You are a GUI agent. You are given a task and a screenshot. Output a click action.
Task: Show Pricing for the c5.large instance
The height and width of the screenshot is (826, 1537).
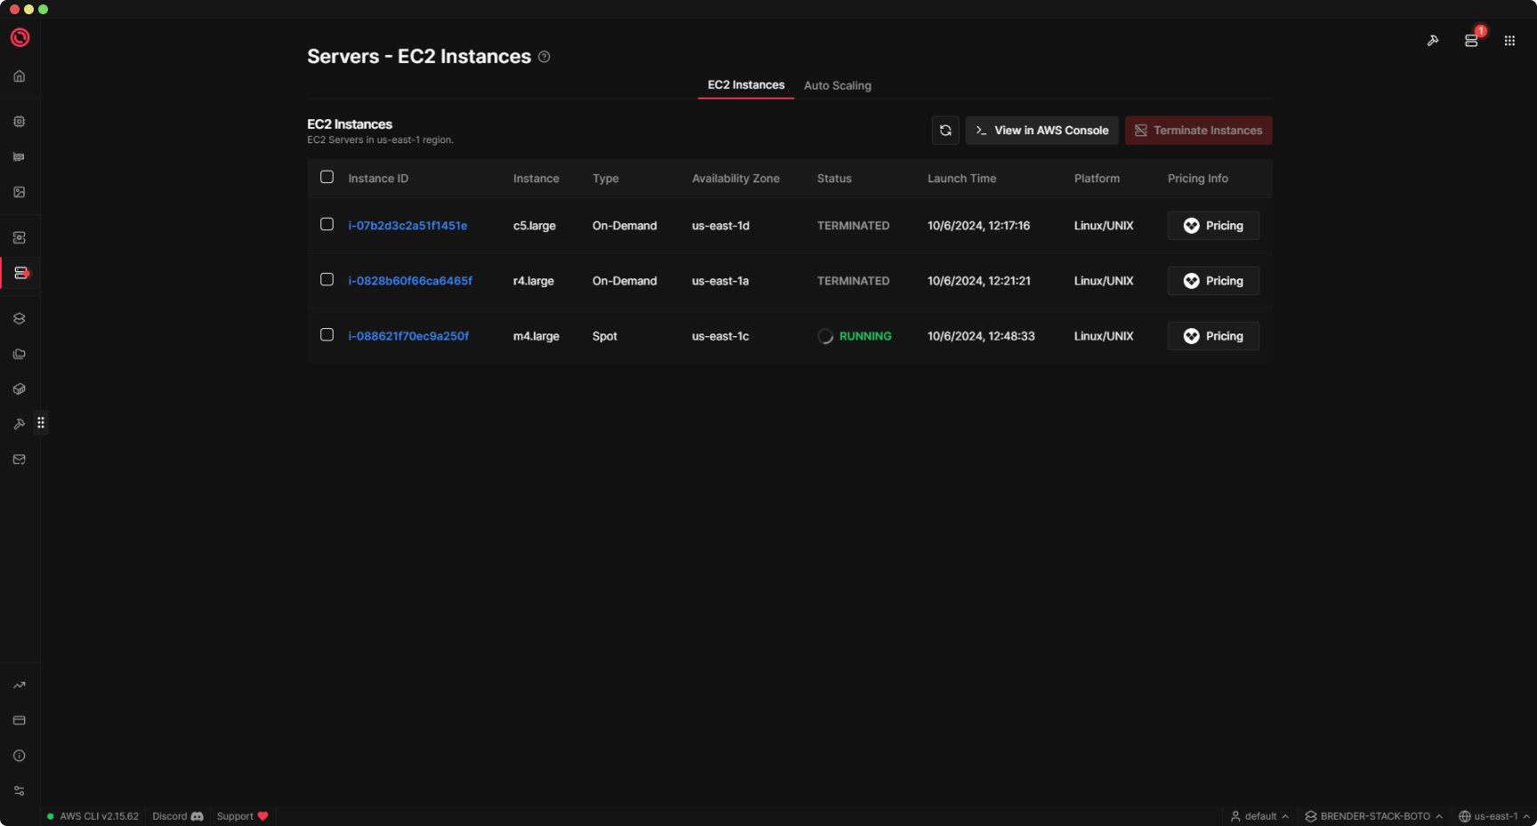pyautogui.click(x=1213, y=226)
